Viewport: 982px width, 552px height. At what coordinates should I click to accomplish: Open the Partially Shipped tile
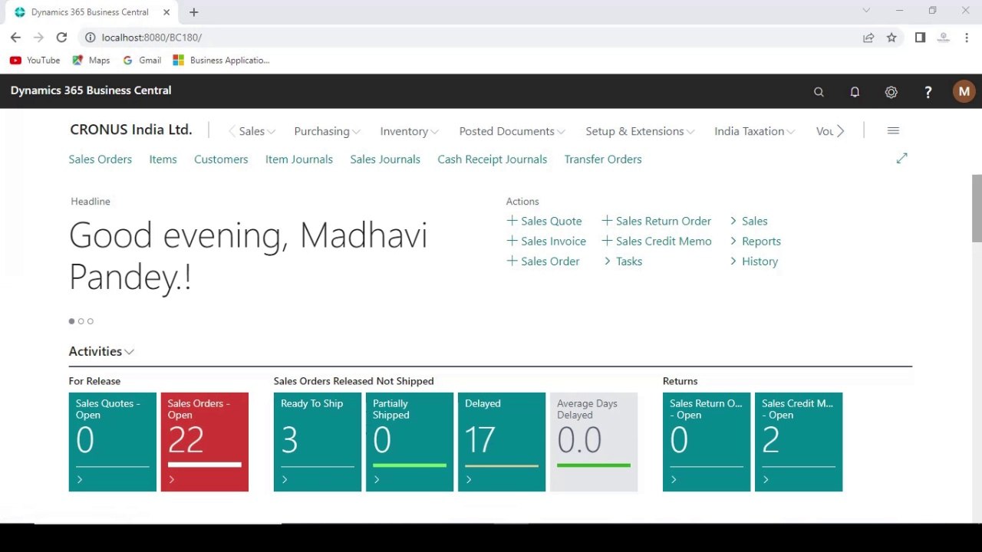410,442
